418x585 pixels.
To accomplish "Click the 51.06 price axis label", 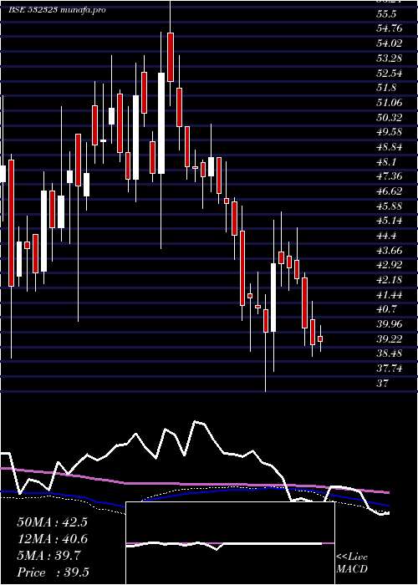I will (x=390, y=103).
